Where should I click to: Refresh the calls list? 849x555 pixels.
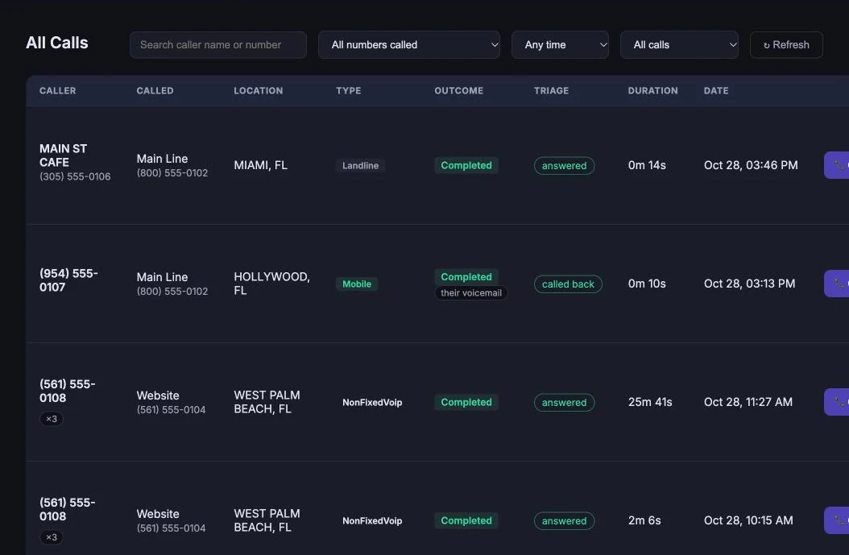[x=786, y=45]
